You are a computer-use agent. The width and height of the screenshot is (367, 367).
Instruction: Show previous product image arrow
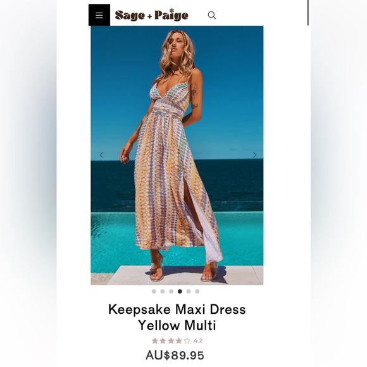(x=102, y=155)
